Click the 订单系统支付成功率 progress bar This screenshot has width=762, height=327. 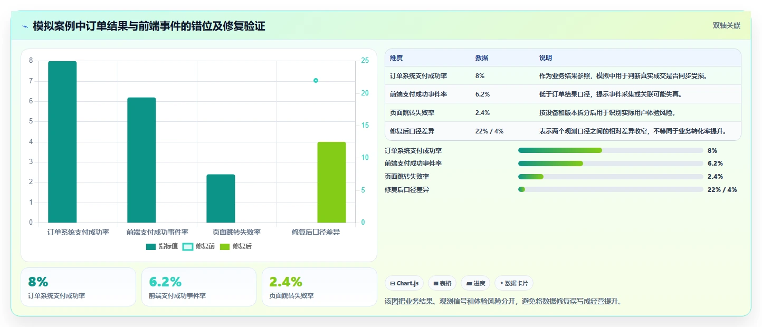click(x=611, y=150)
